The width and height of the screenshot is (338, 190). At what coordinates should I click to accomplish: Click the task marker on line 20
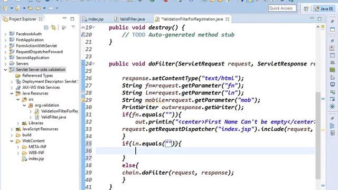[x=83, y=34]
